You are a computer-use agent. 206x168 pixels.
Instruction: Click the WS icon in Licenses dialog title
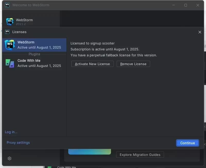(x=7, y=32)
